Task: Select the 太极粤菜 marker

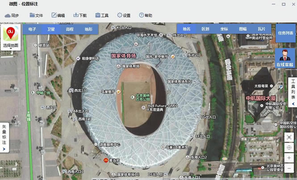Action: click(272, 86)
